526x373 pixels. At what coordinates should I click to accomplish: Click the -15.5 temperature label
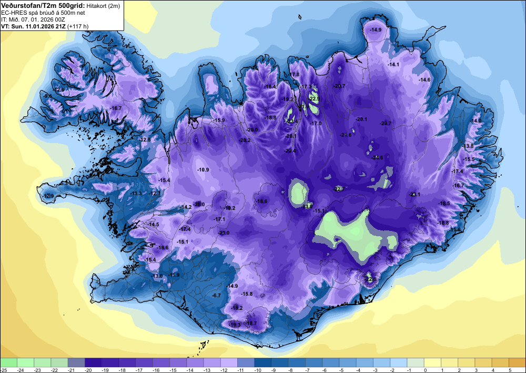coord(469,159)
